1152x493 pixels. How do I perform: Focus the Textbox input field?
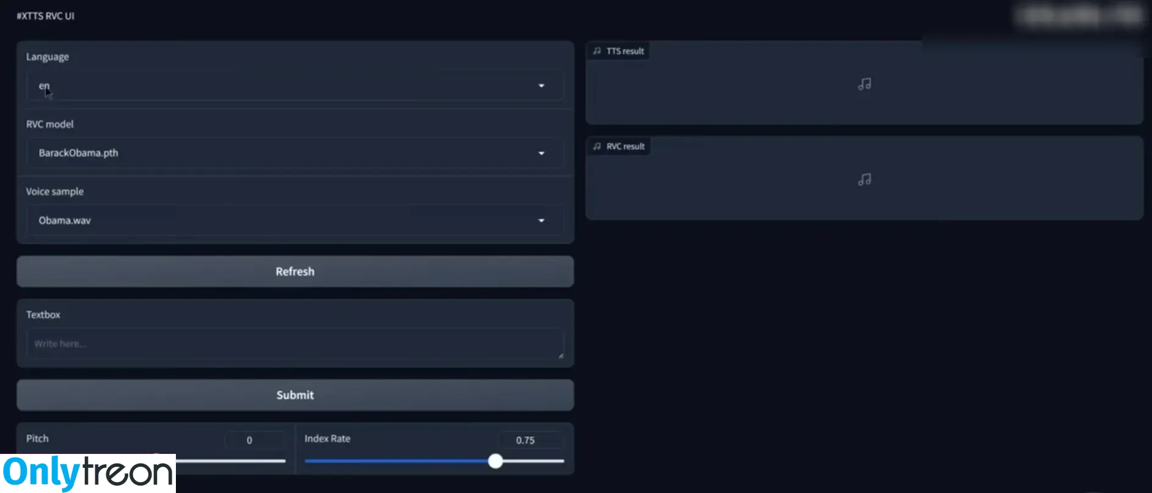point(295,344)
